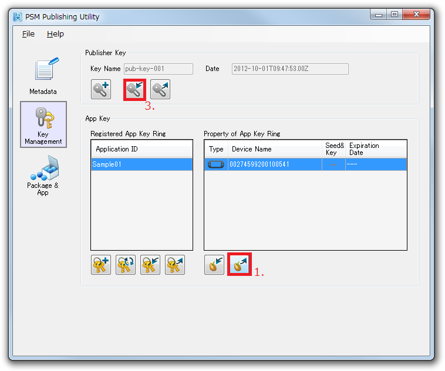This screenshot has width=445, height=371.
Task: Select Sample01 in Registered App Key Ring
Action: [141, 164]
